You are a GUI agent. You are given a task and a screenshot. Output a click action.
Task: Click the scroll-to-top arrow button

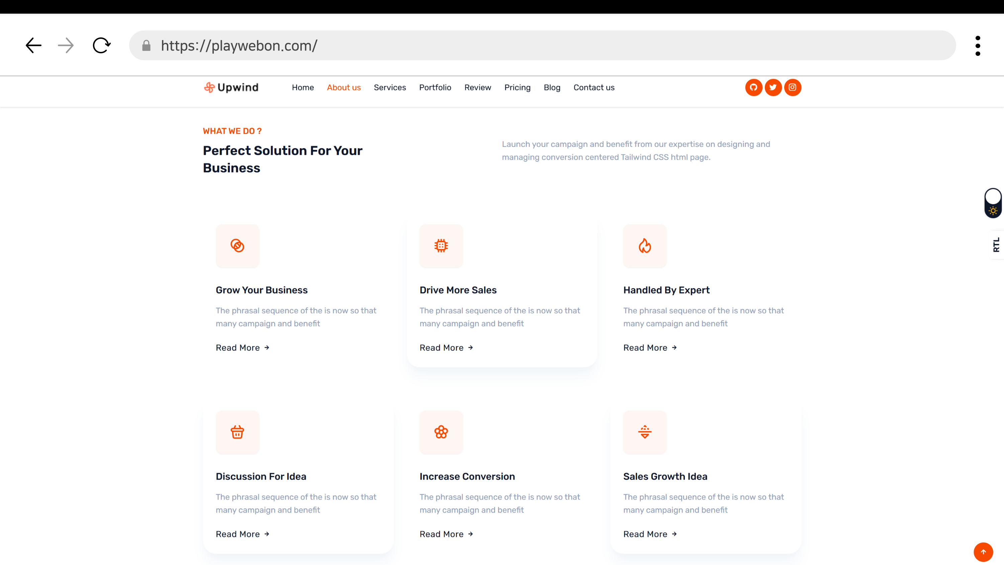[x=983, y=552]
